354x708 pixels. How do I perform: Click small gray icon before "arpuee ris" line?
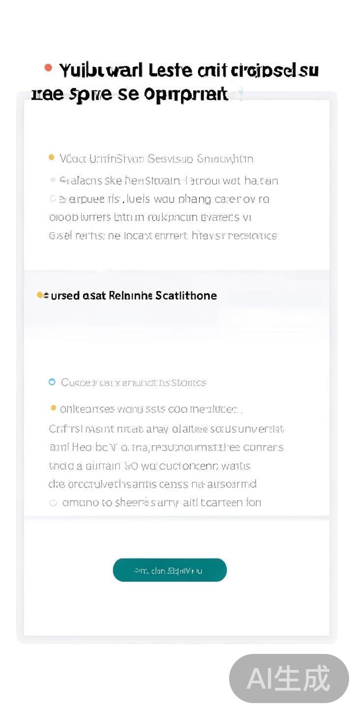[53, 199]
